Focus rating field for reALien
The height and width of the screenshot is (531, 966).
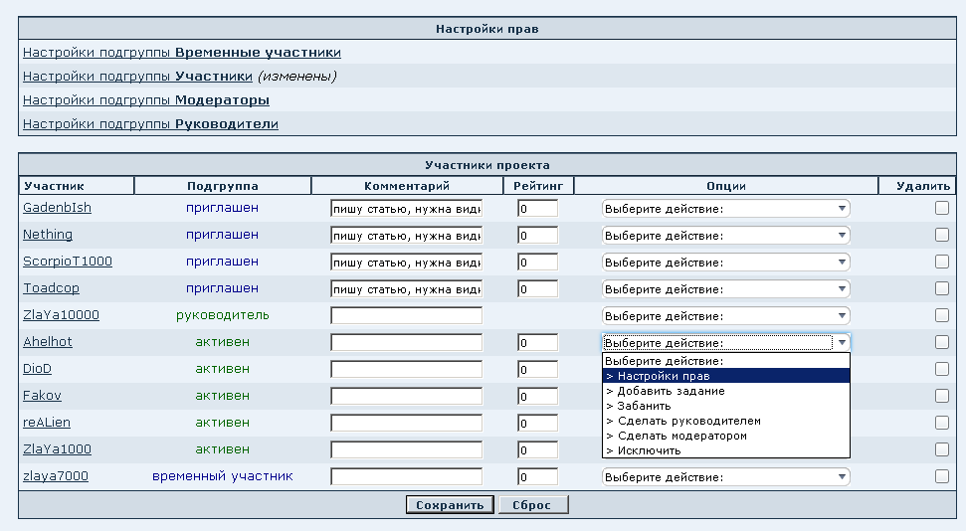(x=538, y=424)
